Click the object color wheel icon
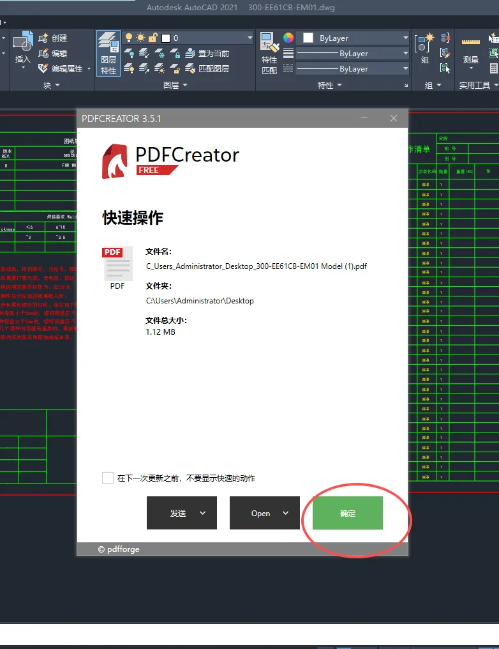 pyautogui.click(x=288, y=38)
